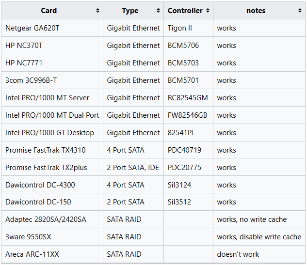The height and width of the screenshot is (265, 307).
Task: Sort table by Controller column arrows
Action: (208, 11)
